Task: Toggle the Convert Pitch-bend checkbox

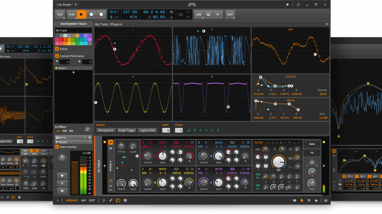Action: [x=57, y=56]
